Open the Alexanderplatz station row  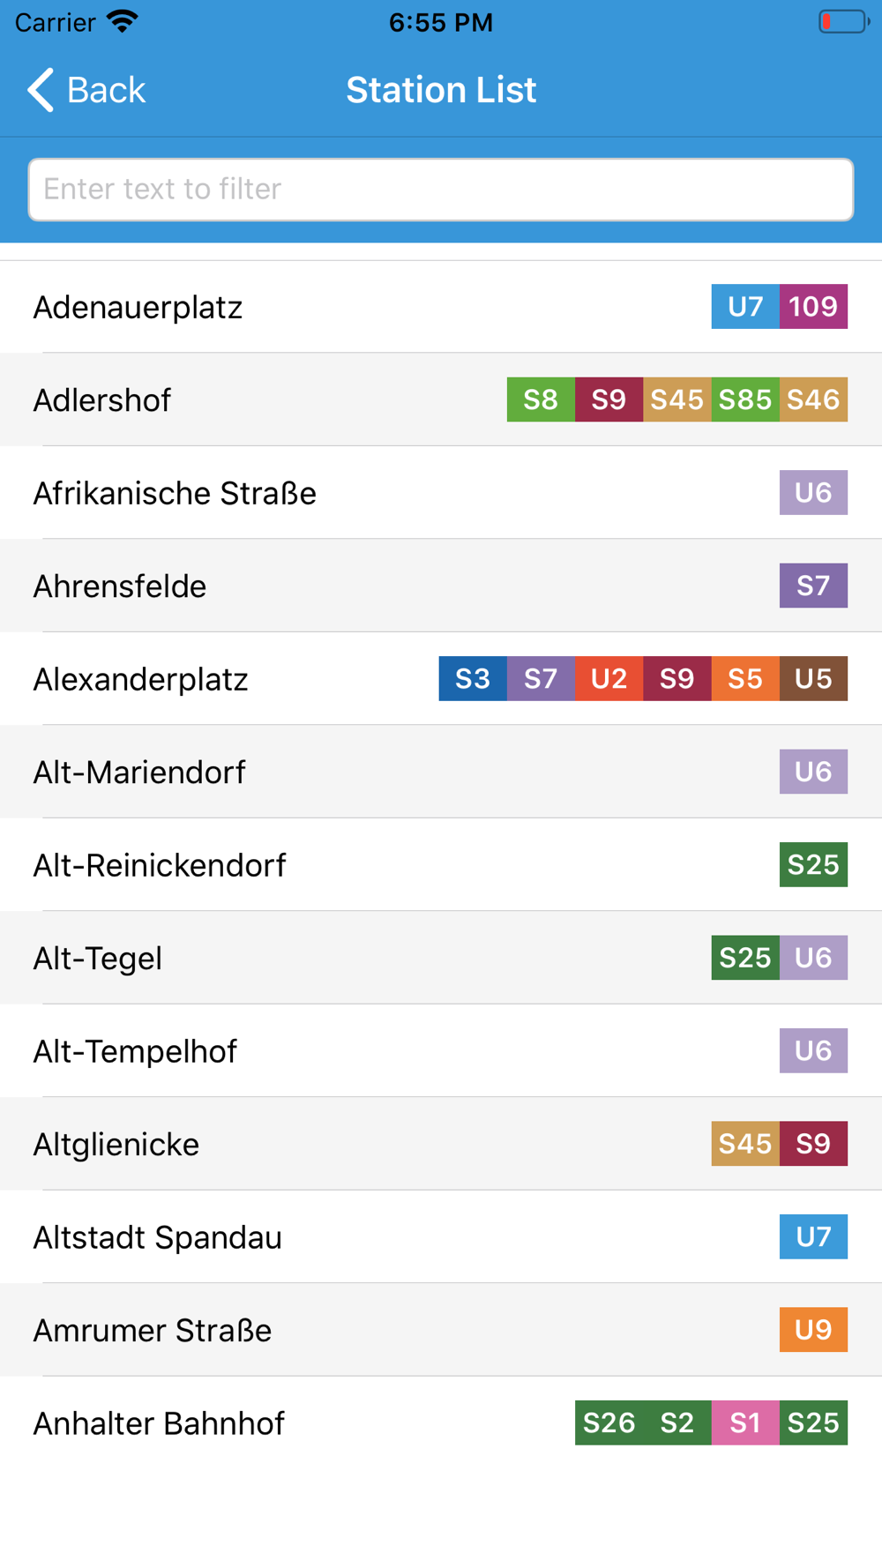pos(441,679)
